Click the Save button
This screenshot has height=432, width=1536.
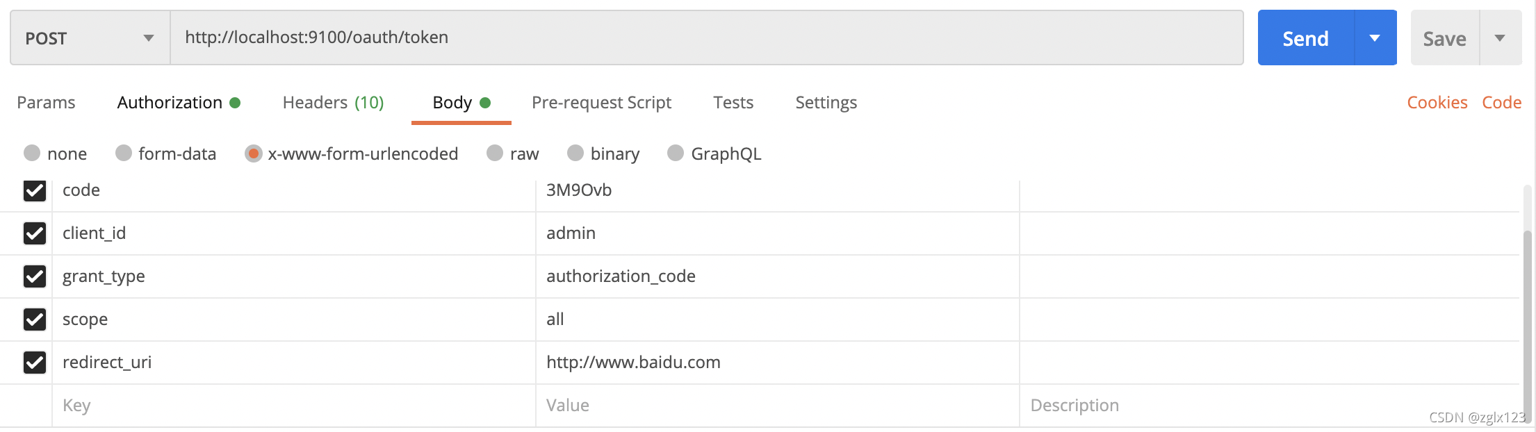[1444, 38]
